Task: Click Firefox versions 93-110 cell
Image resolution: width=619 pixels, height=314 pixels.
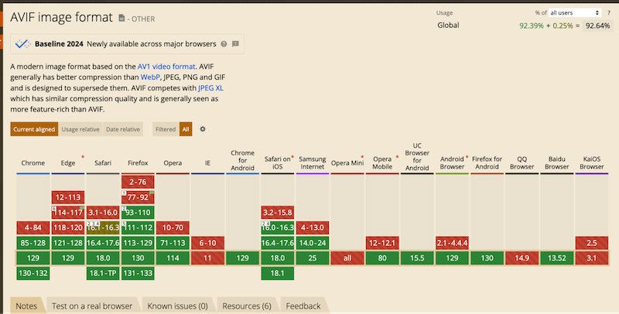Action: tap(138, 212)
